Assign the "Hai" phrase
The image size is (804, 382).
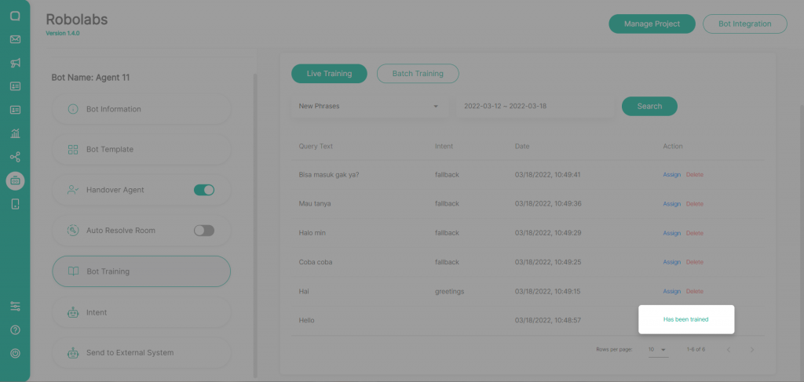(672, 291)
